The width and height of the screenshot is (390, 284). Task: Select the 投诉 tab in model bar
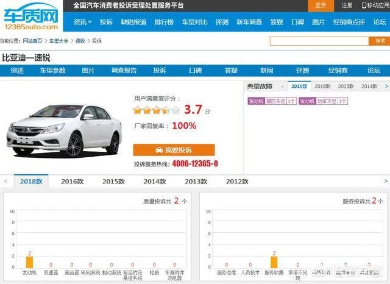[x=160, y=71]
